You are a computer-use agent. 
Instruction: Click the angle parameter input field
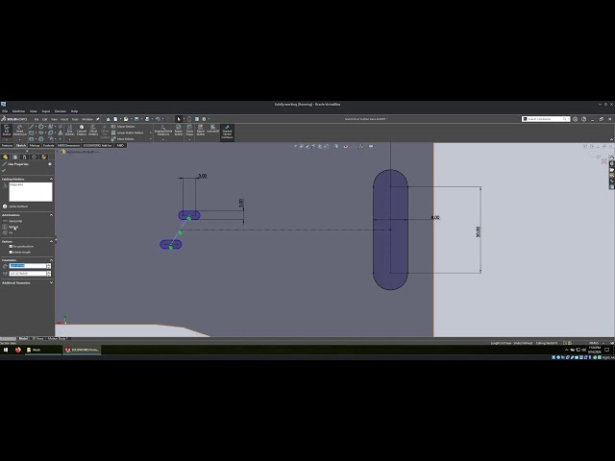[x=28, y=274]
